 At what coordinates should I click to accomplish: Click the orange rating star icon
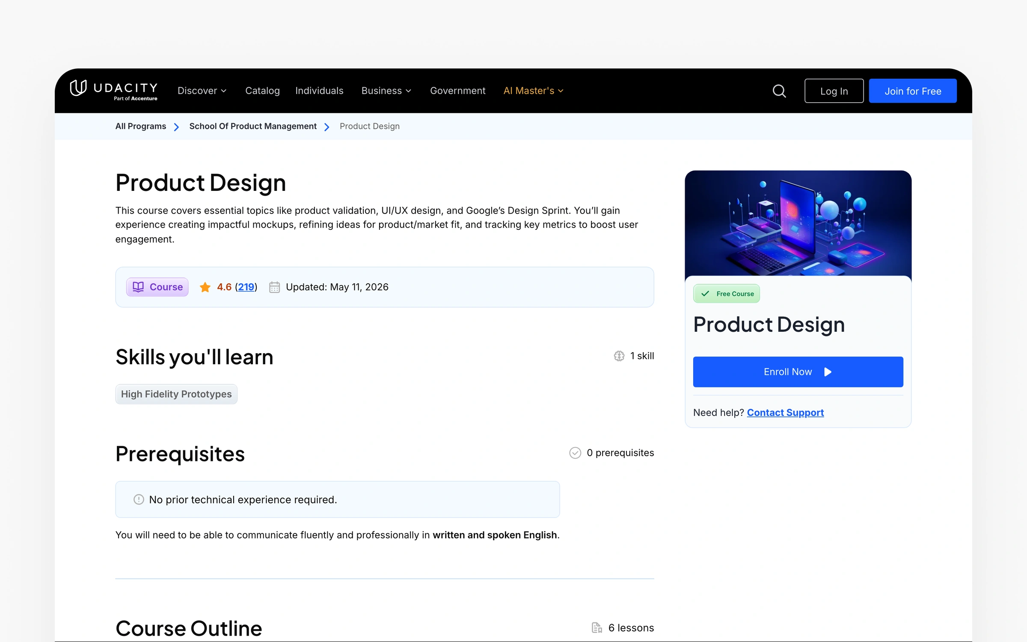click(x=205, y=287)
